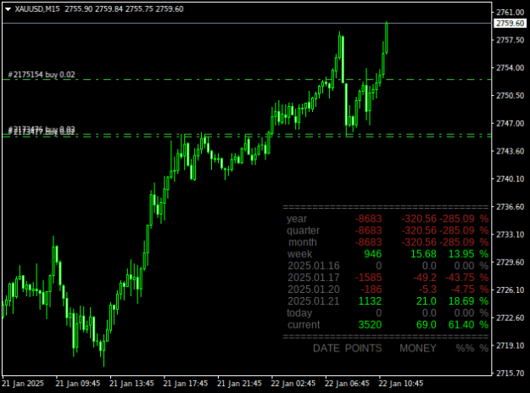Click the 21 Jan 2025 time label
Image resolution: width=530 pixels, height=393 pixels.
[x=23, y=384]
